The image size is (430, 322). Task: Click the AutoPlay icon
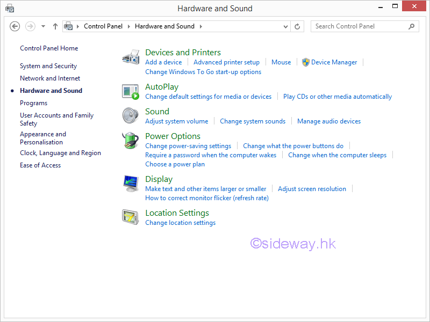(131, 92)
